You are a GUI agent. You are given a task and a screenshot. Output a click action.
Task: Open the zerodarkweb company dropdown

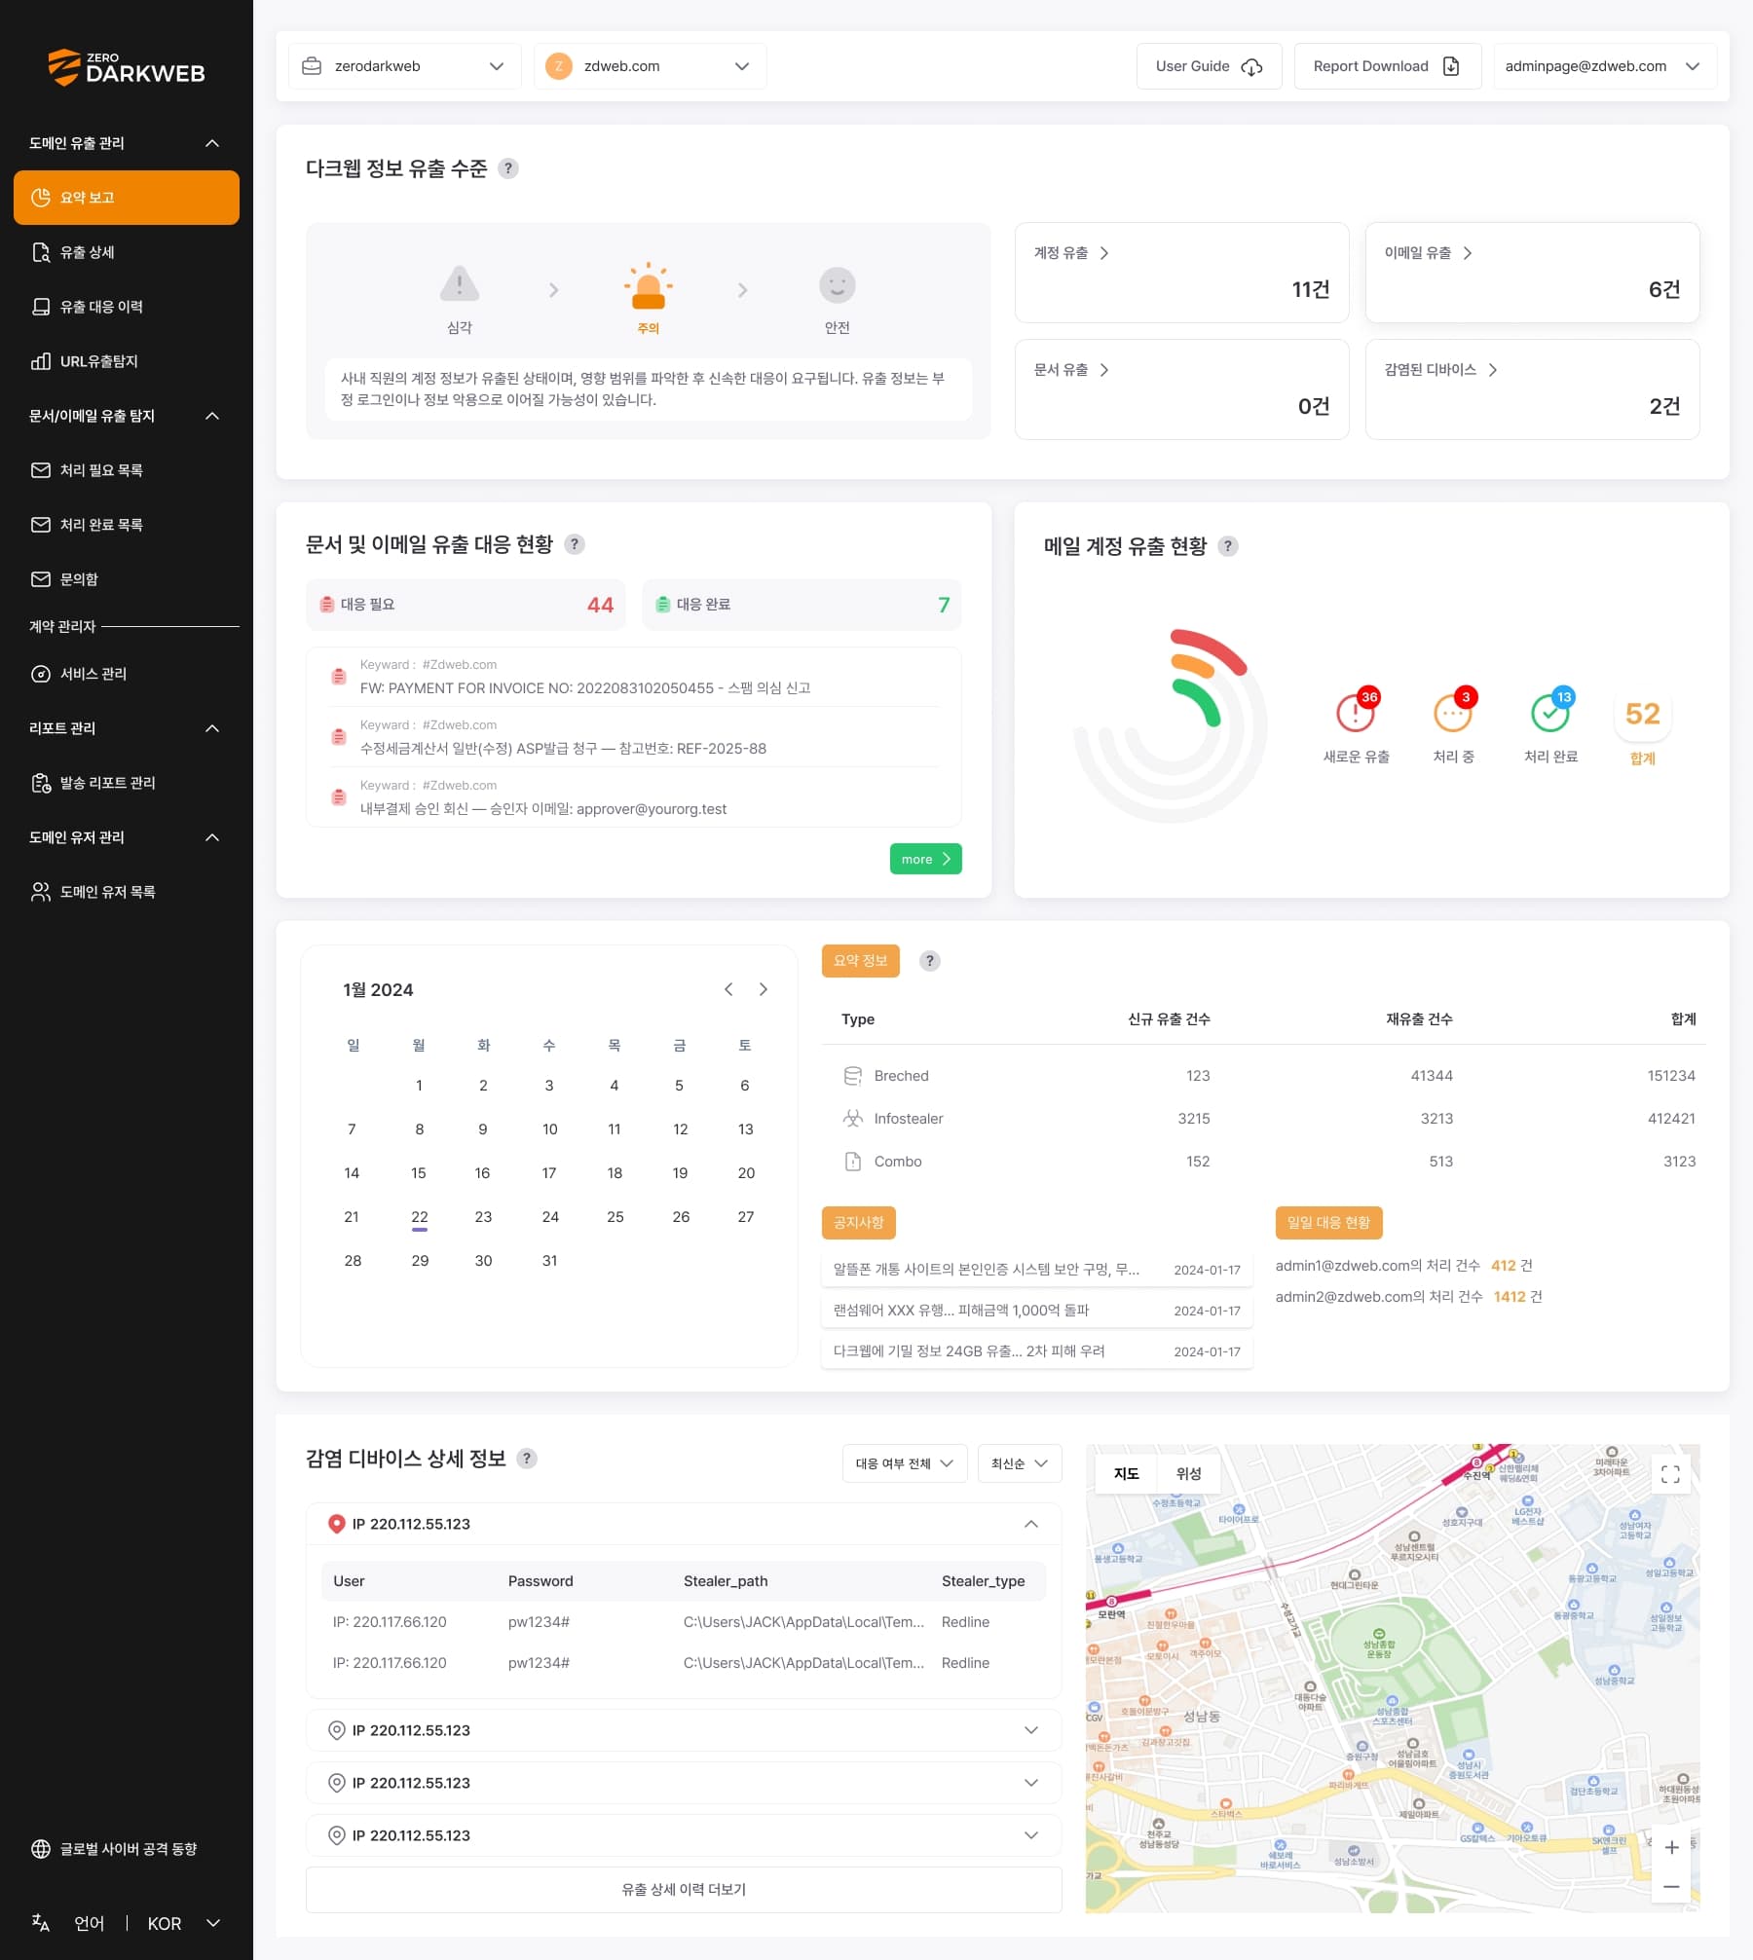point(405,66)
